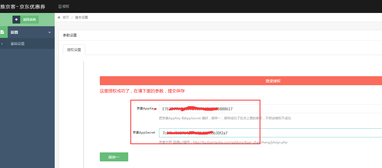Click the arrow icon left of 基础设置

point(2,44)
